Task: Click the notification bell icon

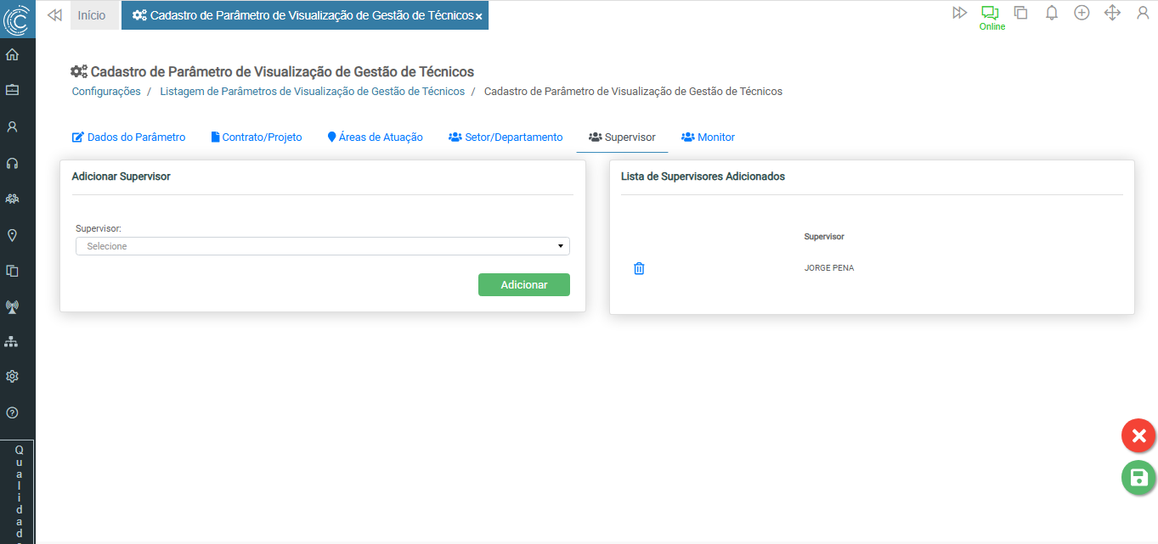Action: [1051, 13]
